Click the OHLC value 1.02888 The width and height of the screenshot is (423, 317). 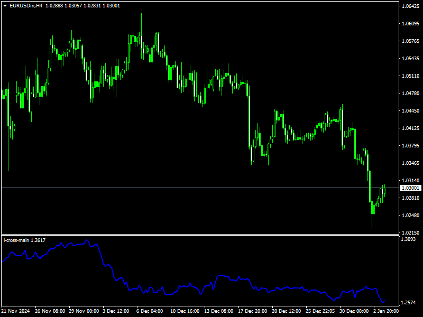click(x=53, y=4)
